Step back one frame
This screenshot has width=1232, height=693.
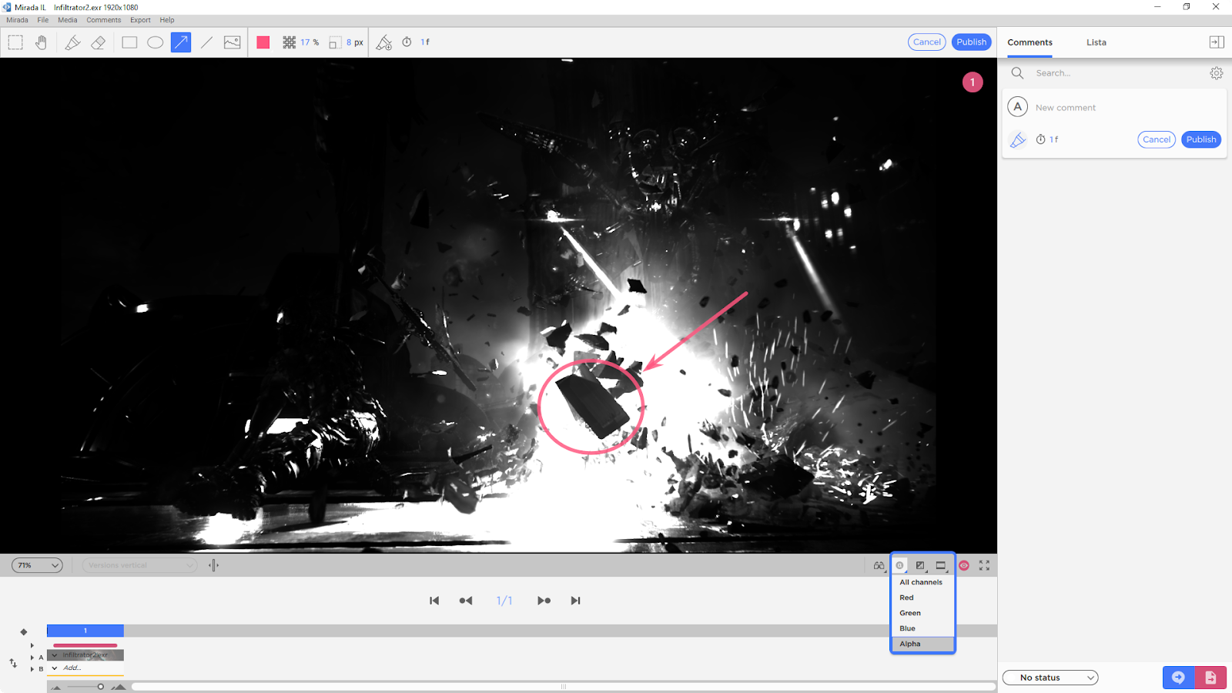point(466,601)
